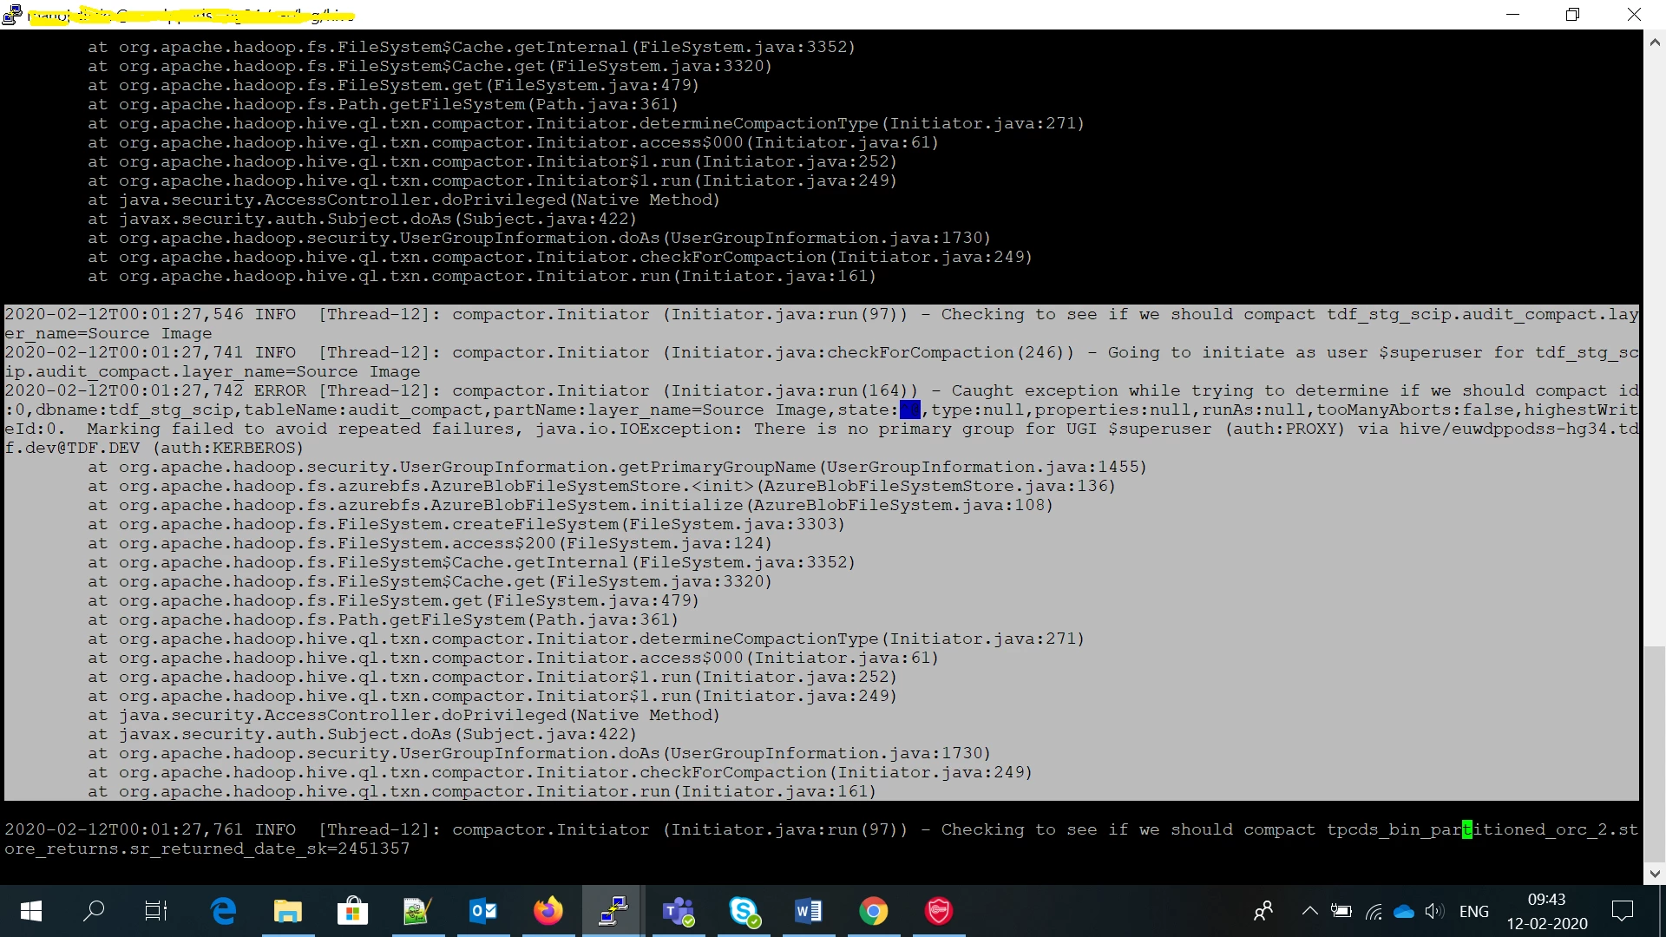Click the '(auth:KERBEROS)' text
The width and height of the screenshot is (1666, 937).
[x=228, y=448]
